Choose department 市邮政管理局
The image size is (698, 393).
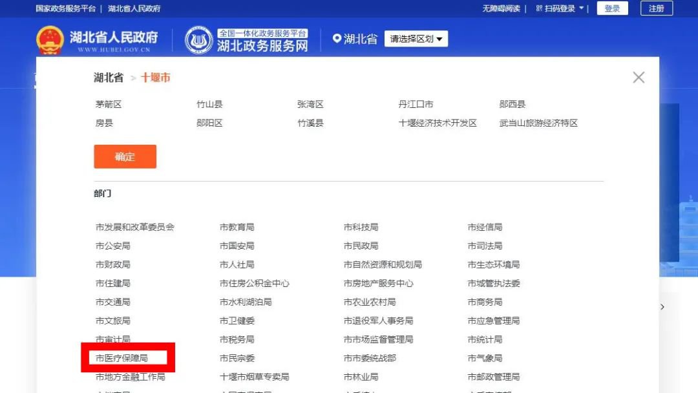[x=494, y=377]
